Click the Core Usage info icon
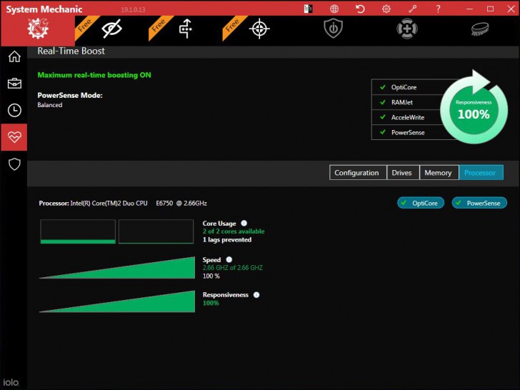This screenshot has height=390, width=520. [244, 223]
